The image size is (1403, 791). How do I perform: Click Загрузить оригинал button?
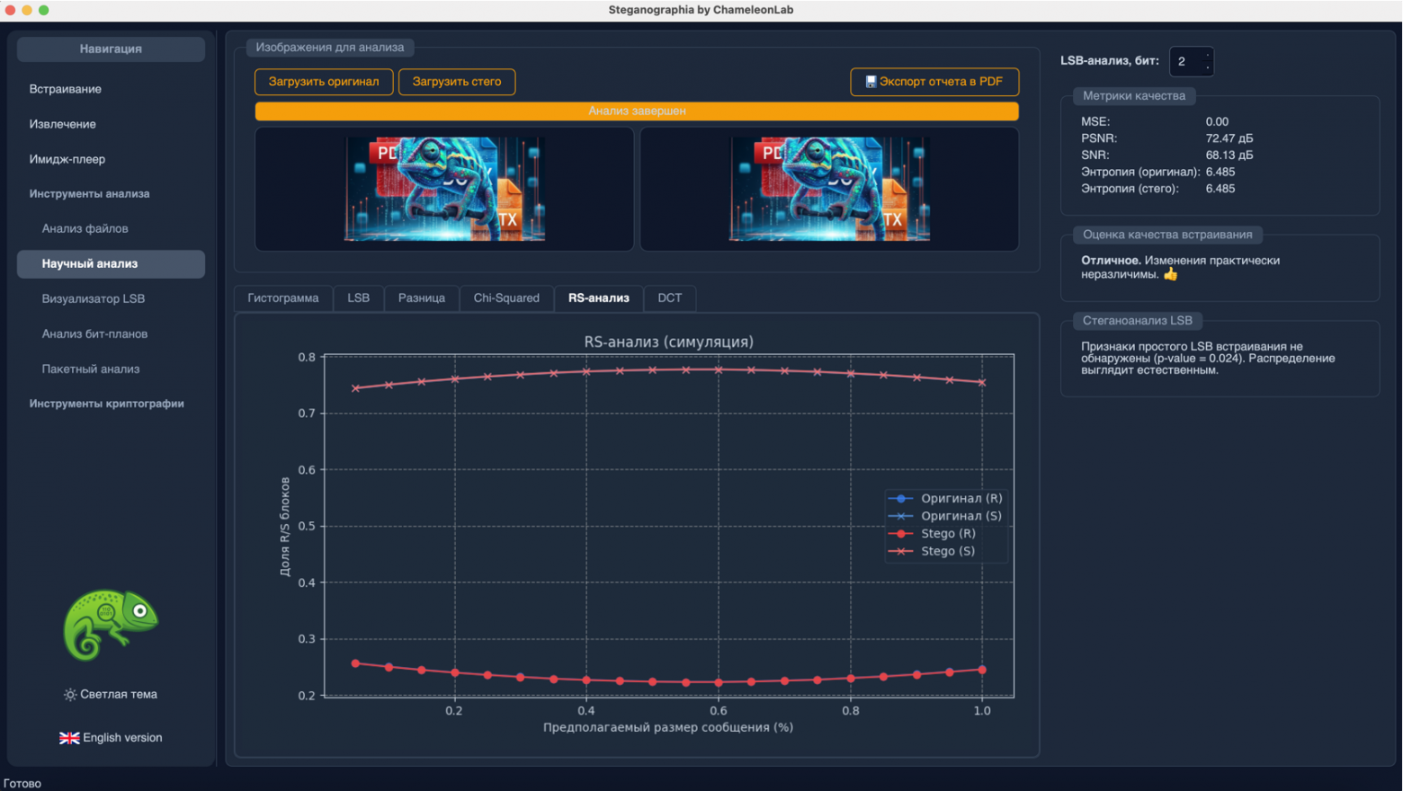324,82
